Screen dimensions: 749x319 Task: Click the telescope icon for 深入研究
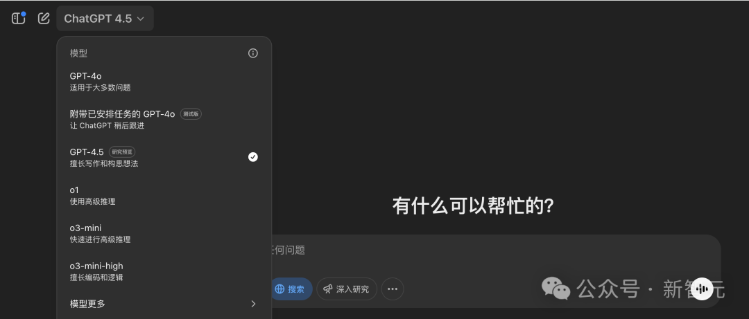point(327,289)
